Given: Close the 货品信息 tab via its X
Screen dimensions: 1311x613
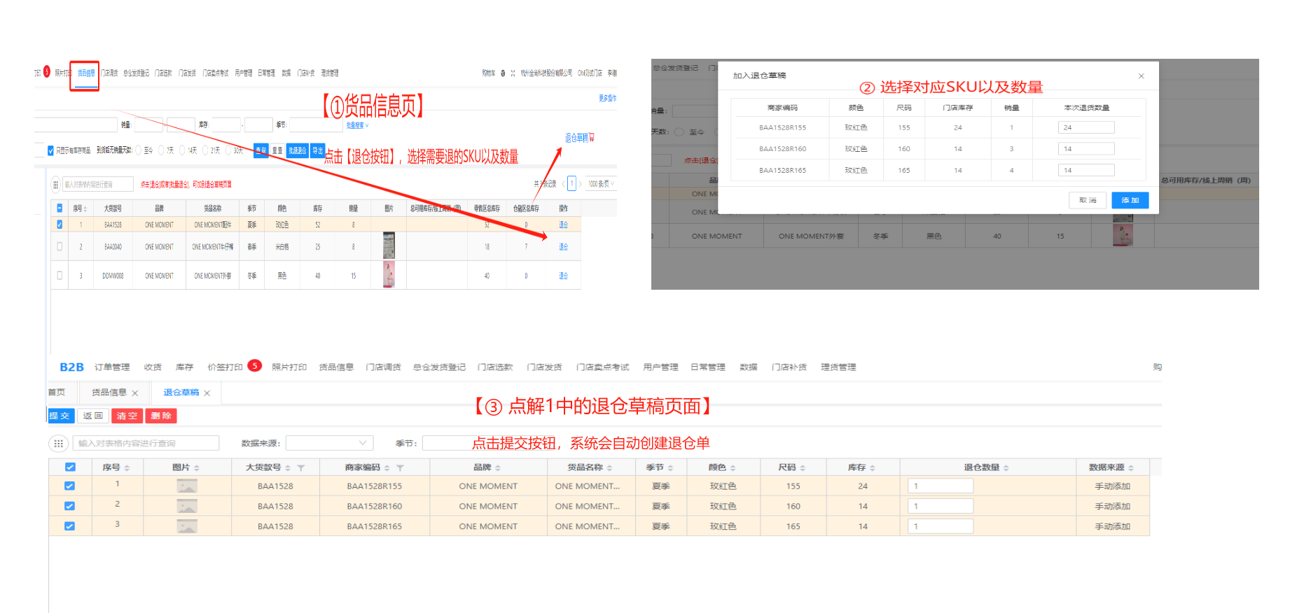Looking at the screenshot, I should point(135,393).
